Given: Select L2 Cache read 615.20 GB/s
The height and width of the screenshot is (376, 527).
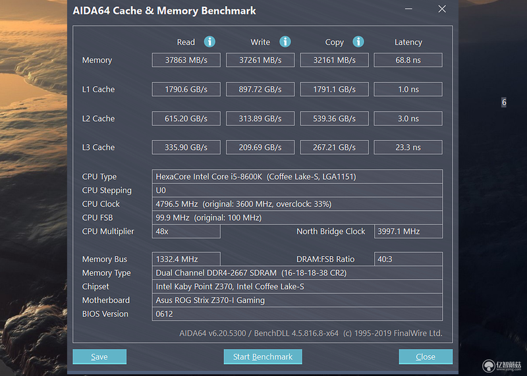Looking at the screenshot, I should pos(186,119).
